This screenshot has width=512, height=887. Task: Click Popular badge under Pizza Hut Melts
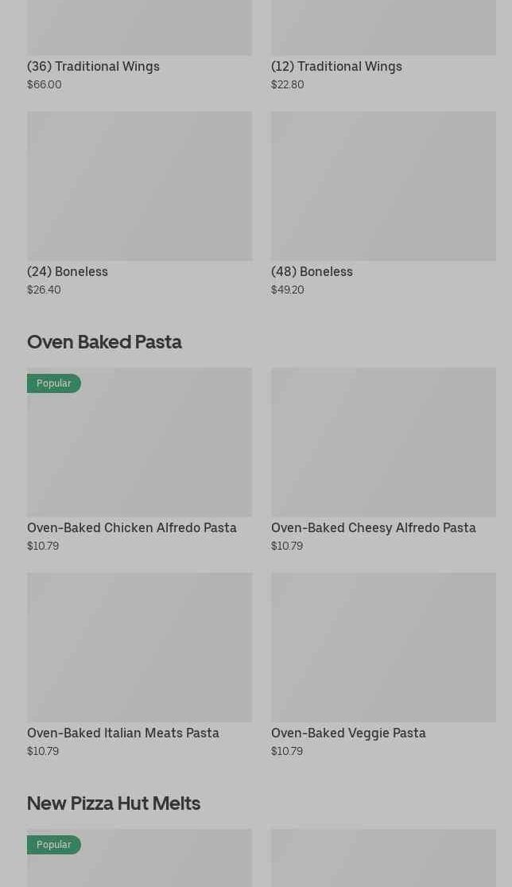pos(53,845)
